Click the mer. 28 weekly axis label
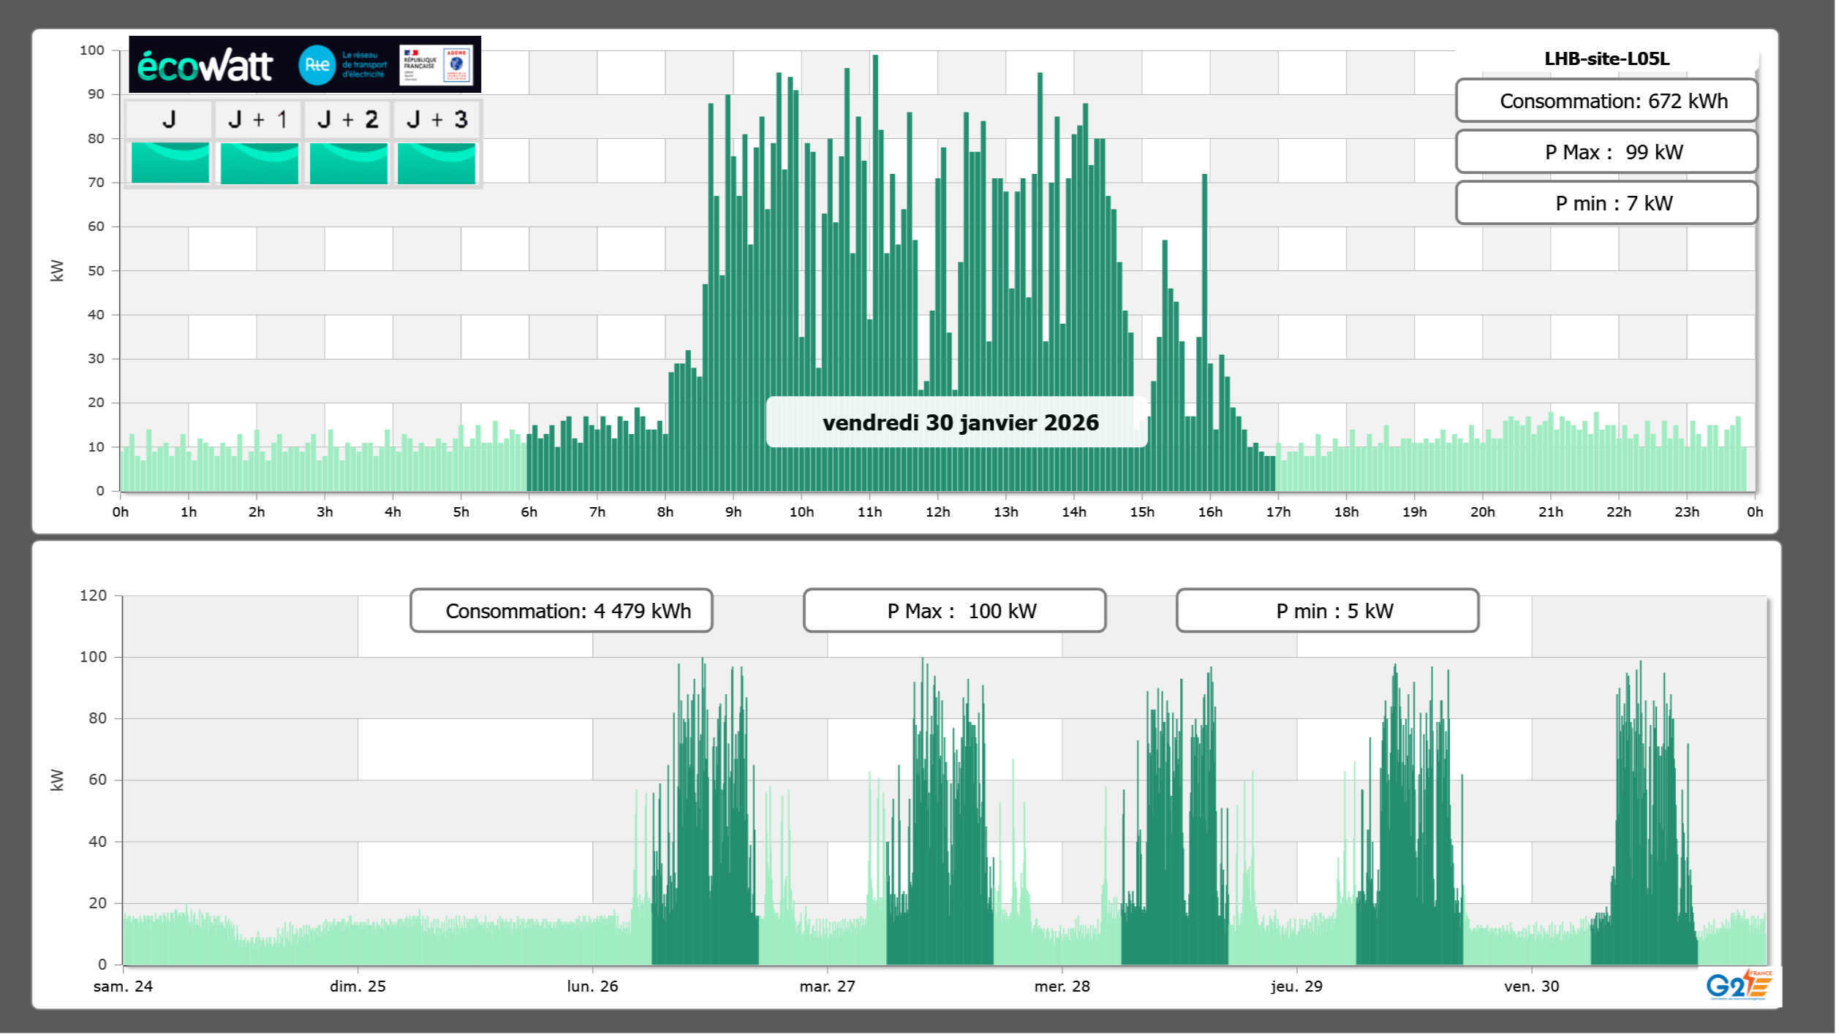Screen dimensions: 1836x1034 pos(1062,987)
